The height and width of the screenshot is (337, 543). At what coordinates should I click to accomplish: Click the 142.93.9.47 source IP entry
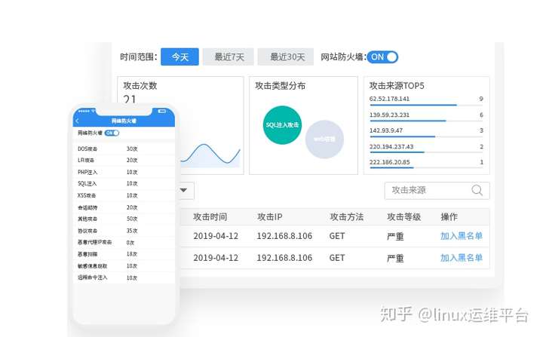[386, 130]
